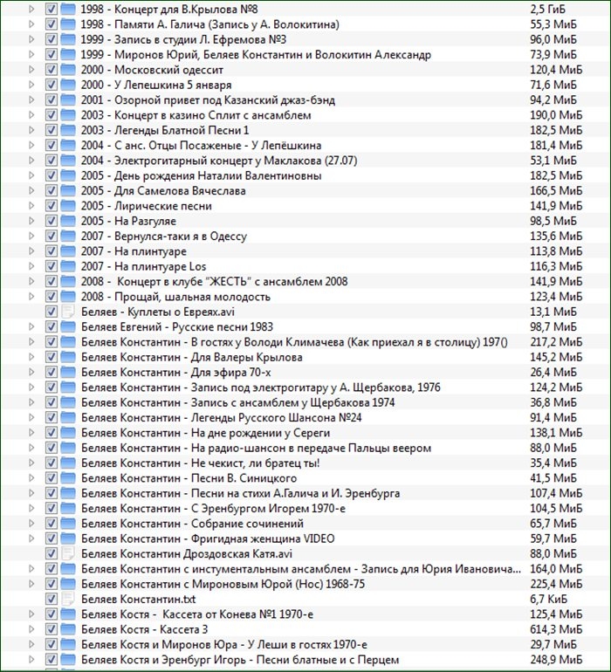
Task: Select row 'Запись для Юрия Ивановича...'
Action: click(305, 569)
